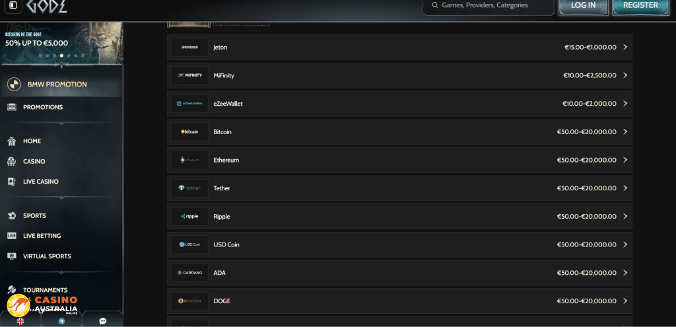The image size is (676, 327).
Task: Open the BMW Promotion icon
Action: pos(15,85)
